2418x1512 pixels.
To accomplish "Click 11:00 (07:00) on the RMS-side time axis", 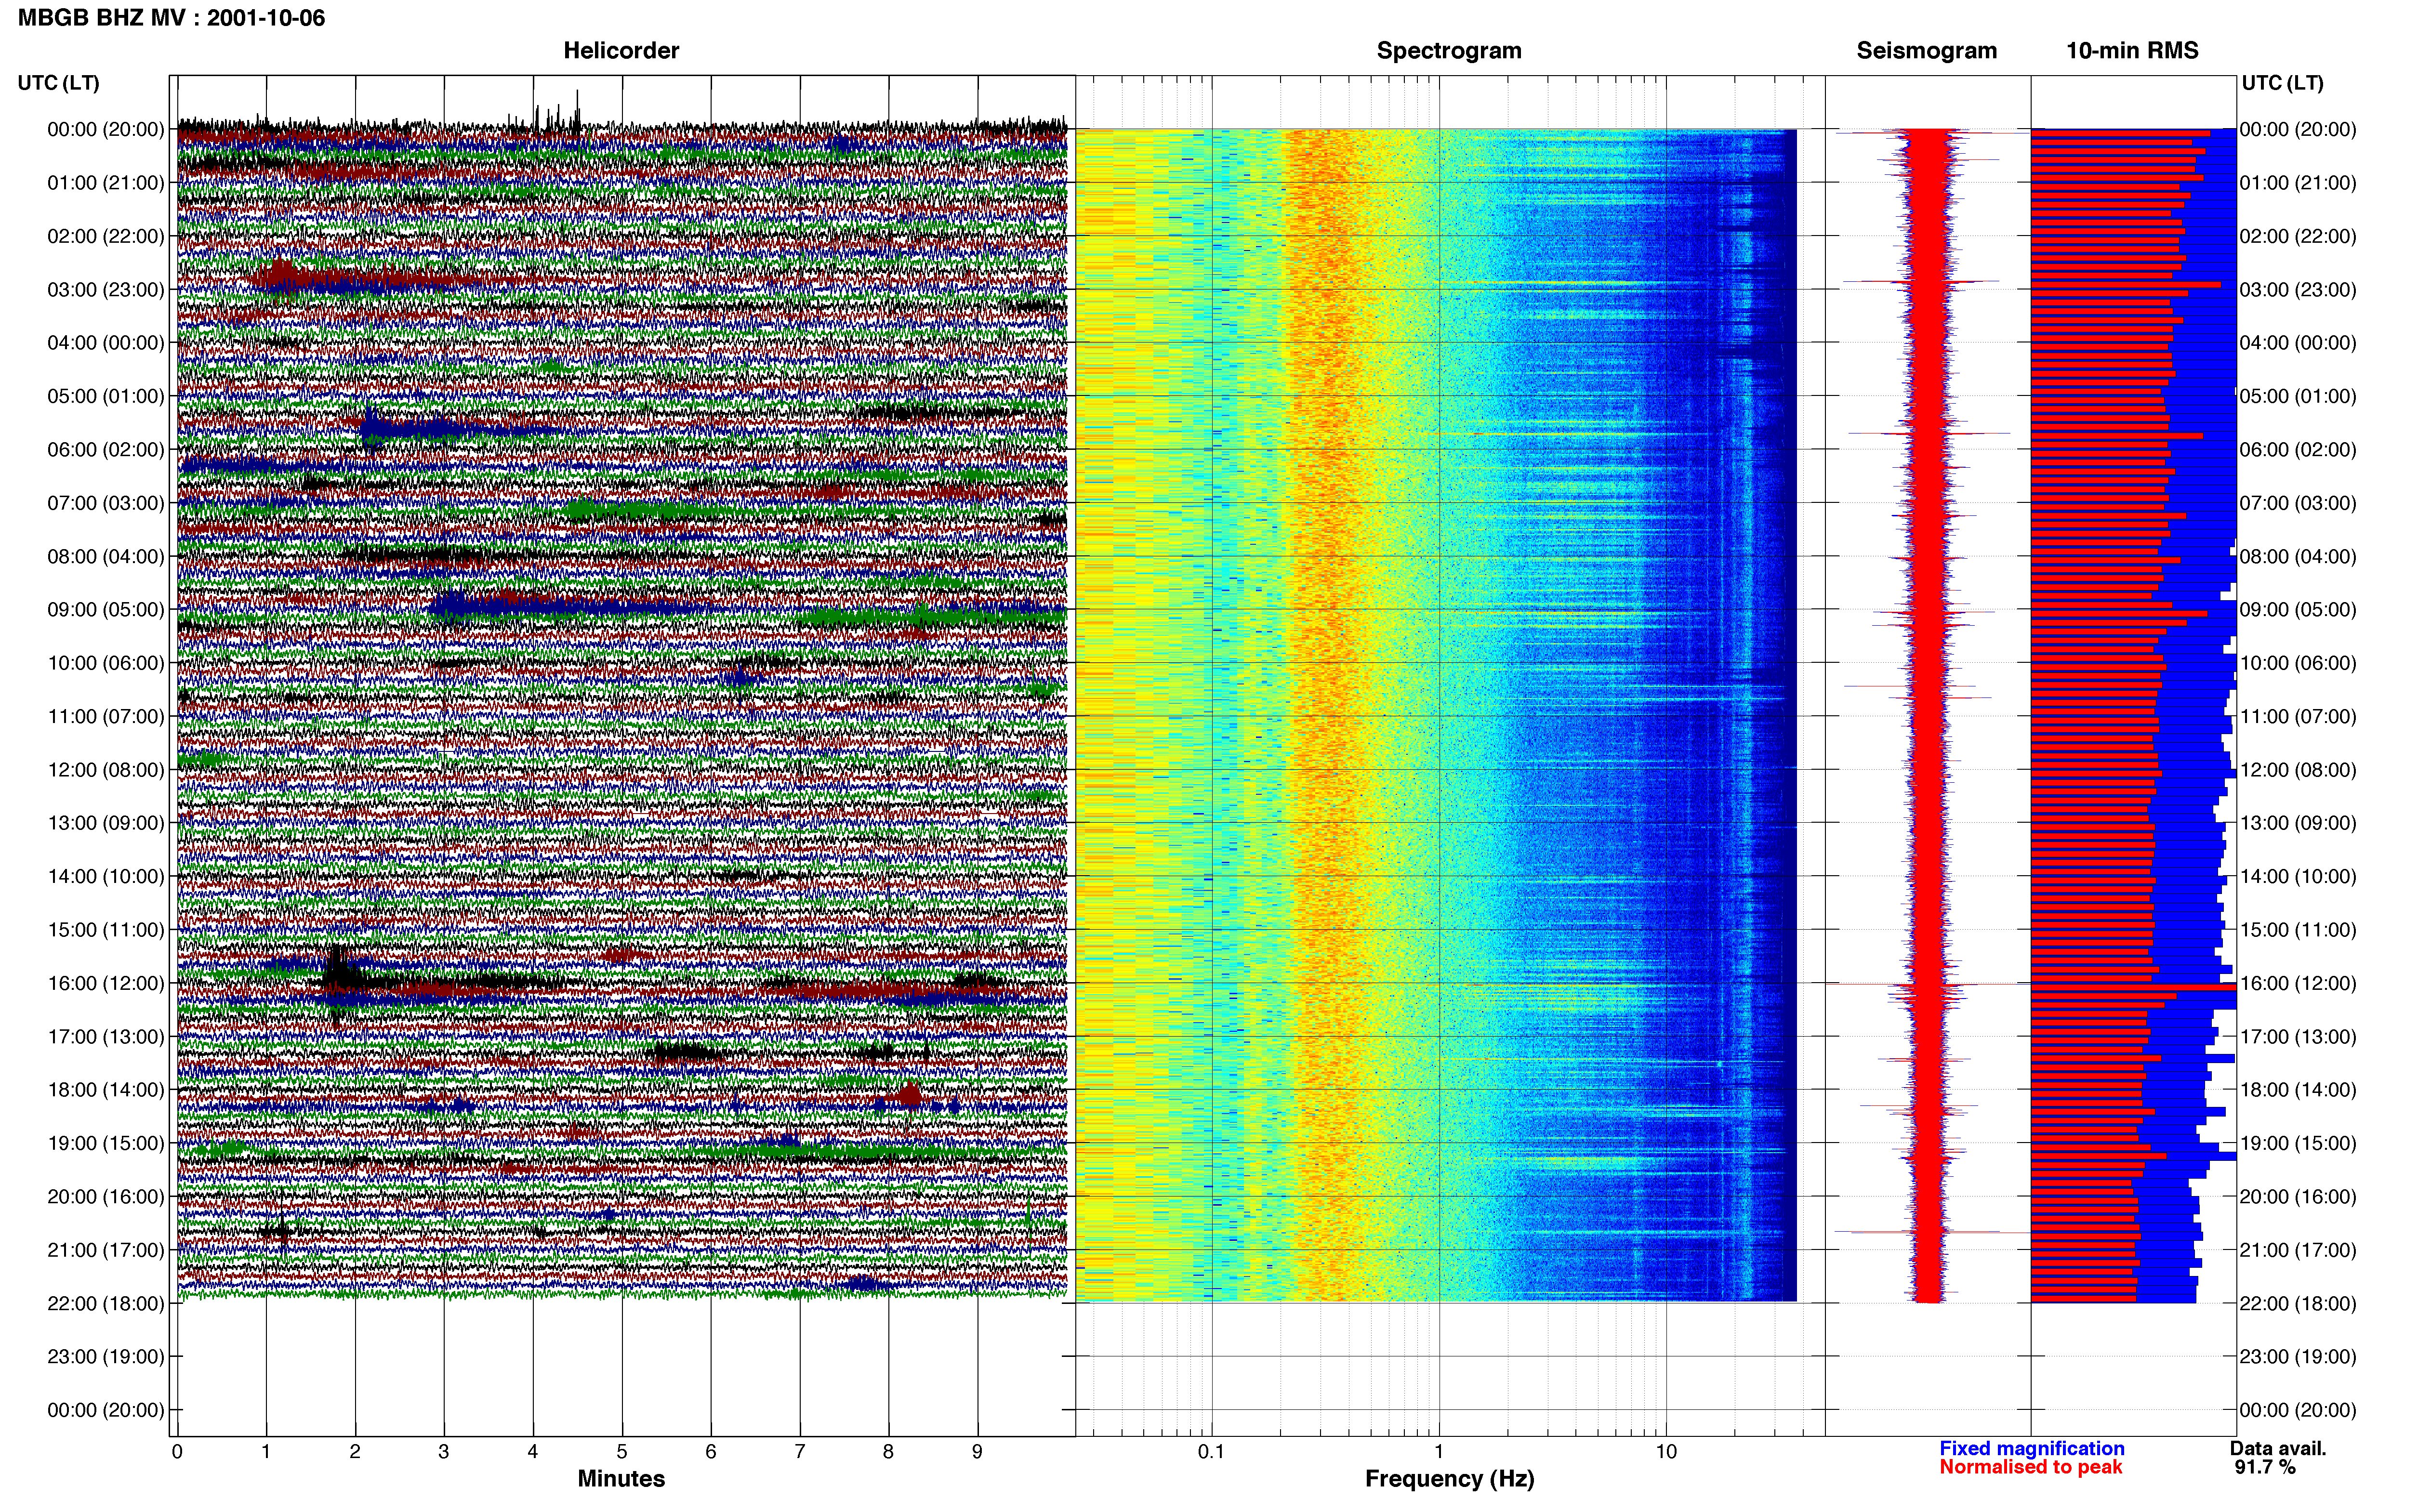I will point(2298,717).
